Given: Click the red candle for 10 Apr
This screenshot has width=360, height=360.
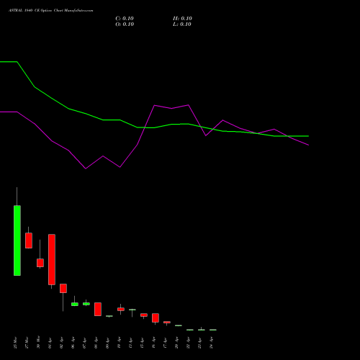Looking at the screenshot, I should [121, 310].
